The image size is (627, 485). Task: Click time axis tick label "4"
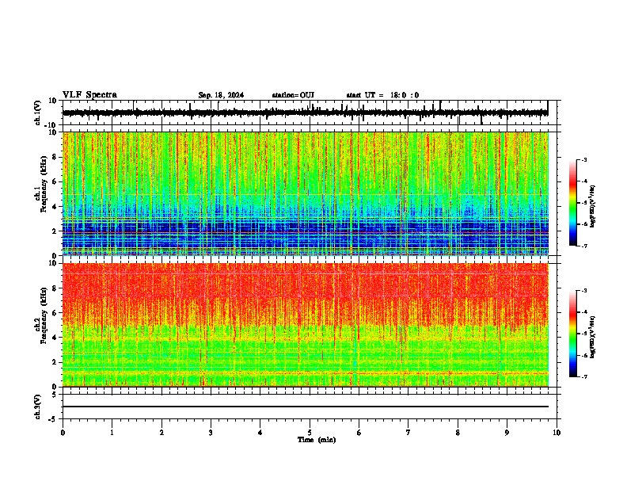(260, 433)
